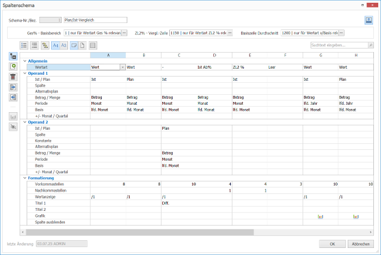Click the 'Ist Ab%' Wertart cell
Viewport: 381px width, 255px height.
click(x=214, y=67)
